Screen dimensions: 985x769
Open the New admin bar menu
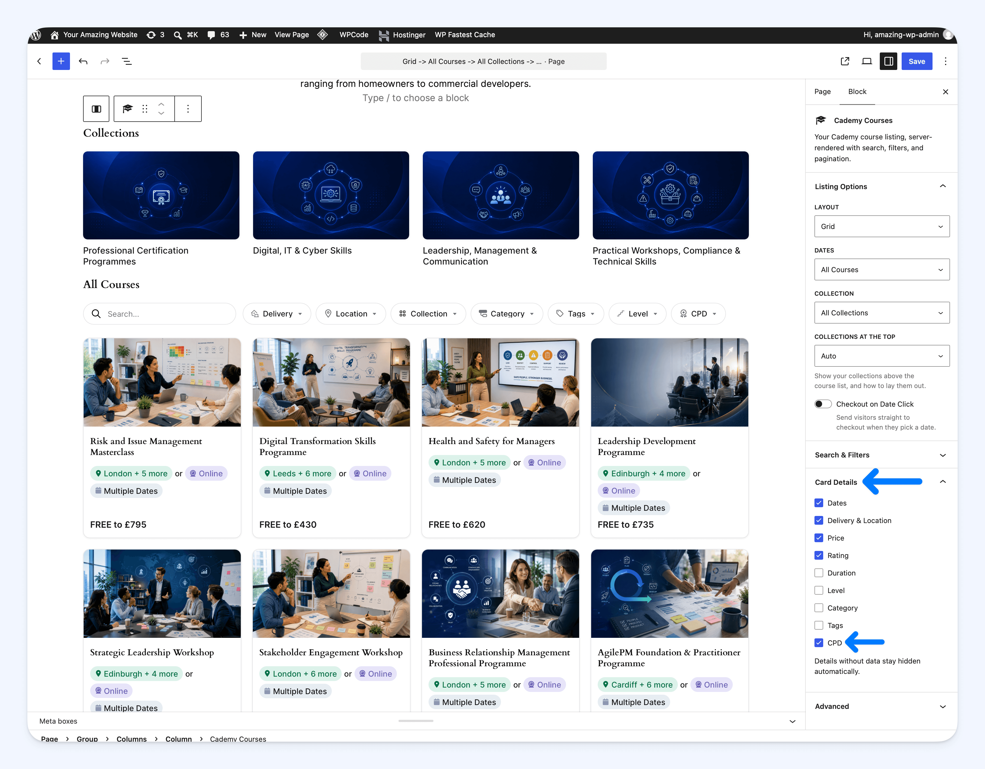pyautogui.click(x=253, y=35)
